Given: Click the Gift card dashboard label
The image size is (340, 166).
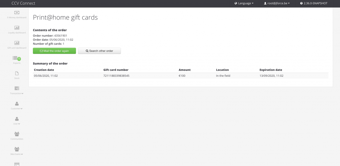Looking at the screenshot, I should 17,48.
